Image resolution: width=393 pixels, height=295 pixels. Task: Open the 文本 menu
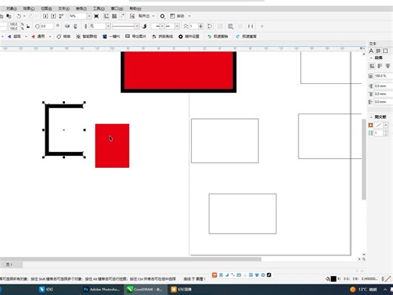(x=63, y=8)
